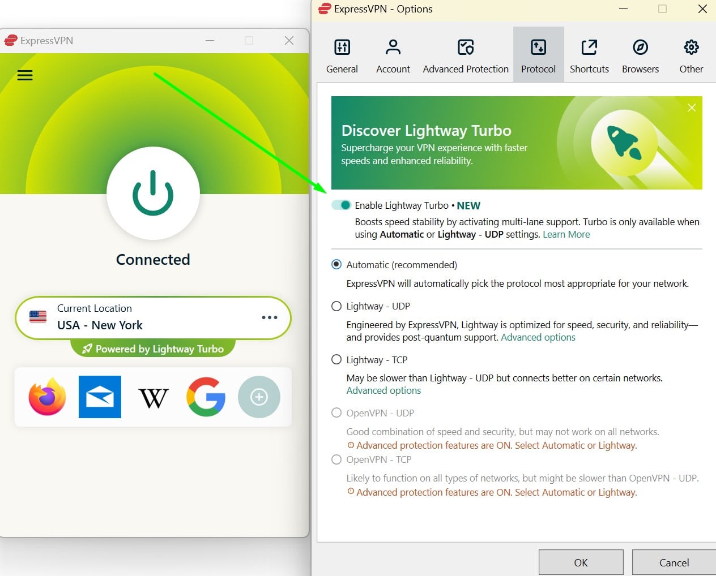This screenshot has height=576, width=716.
Task: Click the Cancel button in Options
Action: (x=674, y=562)
